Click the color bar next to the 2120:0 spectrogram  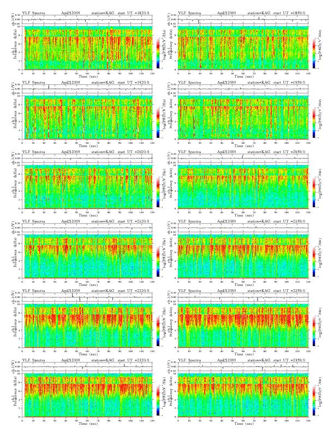coord(158,261)
